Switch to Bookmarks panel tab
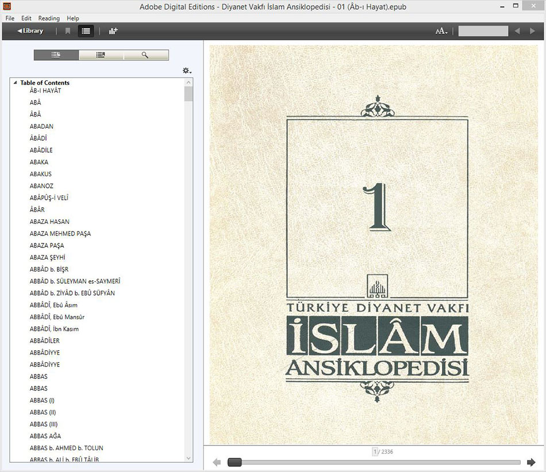This screenshot has width=546, height=472. (101, 55)
